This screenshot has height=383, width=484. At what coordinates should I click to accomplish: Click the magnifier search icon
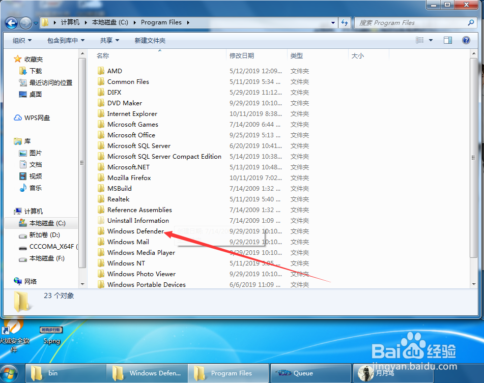click(471, 22)
